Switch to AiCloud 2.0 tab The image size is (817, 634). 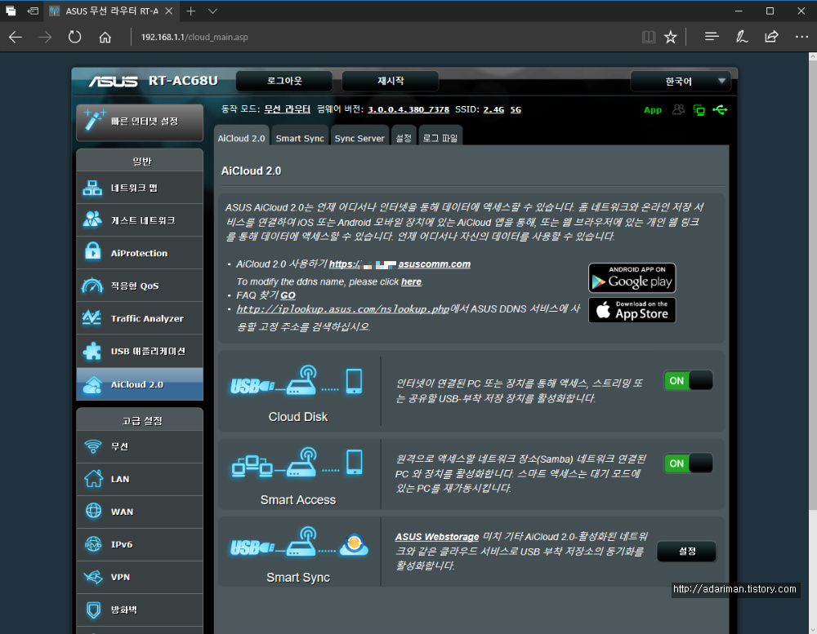coord(241,138)
